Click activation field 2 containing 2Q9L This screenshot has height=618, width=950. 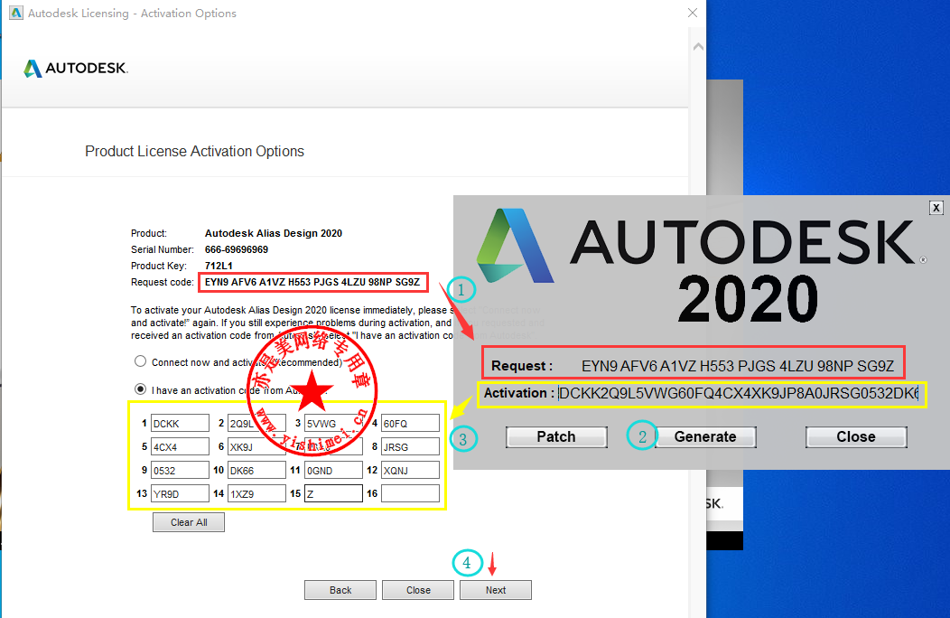256,424
